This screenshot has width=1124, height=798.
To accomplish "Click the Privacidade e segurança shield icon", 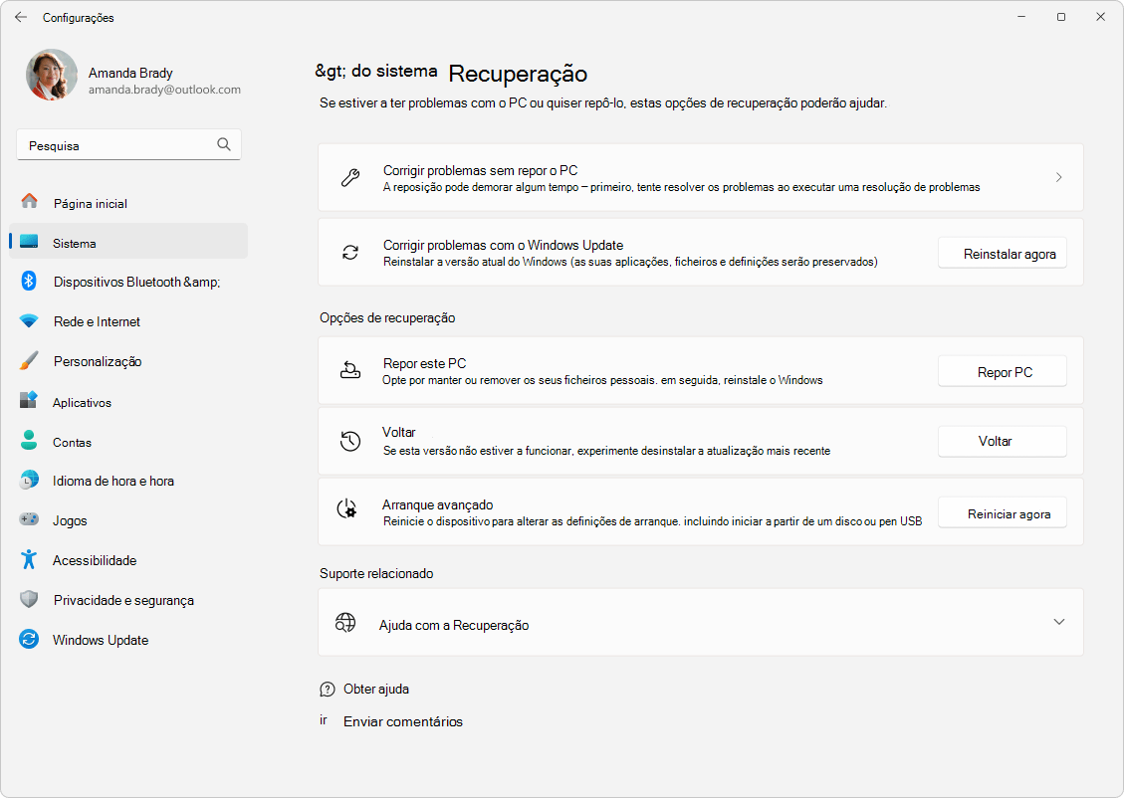I will click(x=29, y=600).
